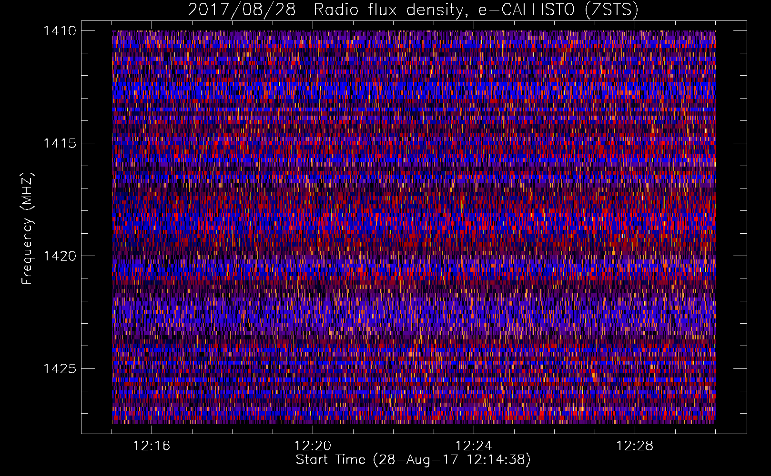Click the 12:20 time axis label
Image resolution: width=771 pixels, height=476 pixels.
[x=313, y=446]
